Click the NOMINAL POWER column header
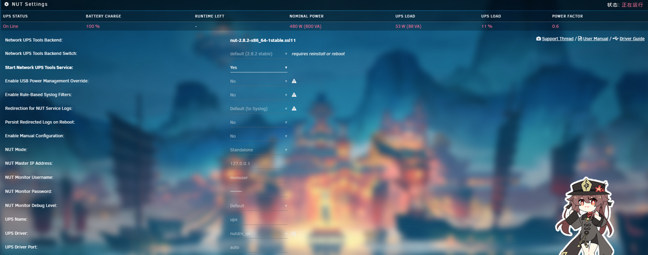This screenshot has width=648, height=255. [x=307, y=17]
